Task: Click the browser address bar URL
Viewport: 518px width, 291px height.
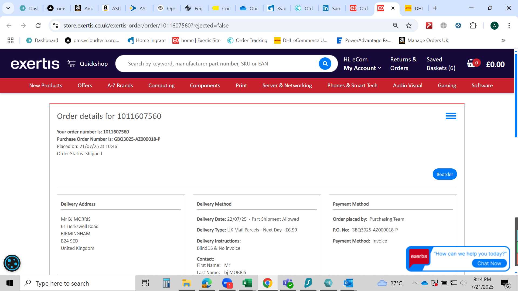Action: pyautogui.click(x=146, y=26)
